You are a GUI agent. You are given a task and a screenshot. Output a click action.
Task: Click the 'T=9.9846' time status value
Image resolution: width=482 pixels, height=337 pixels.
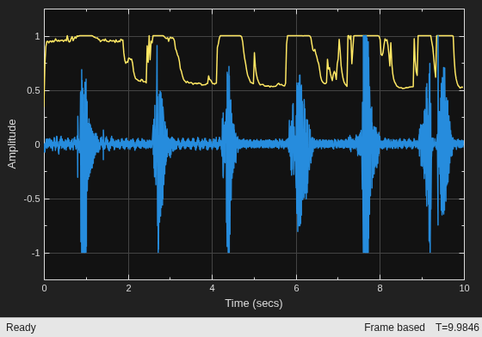click(457, 328)
